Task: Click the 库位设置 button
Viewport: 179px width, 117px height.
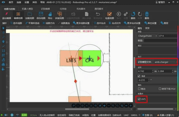Action: (x=150, y=23)
